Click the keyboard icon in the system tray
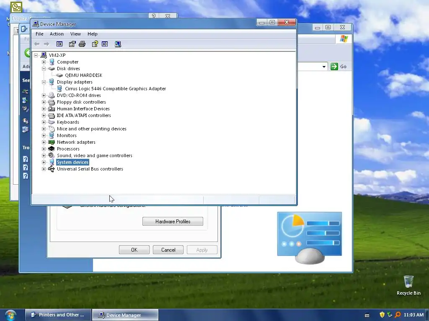Viewport: 429px width, 321px height. point(367,315)
